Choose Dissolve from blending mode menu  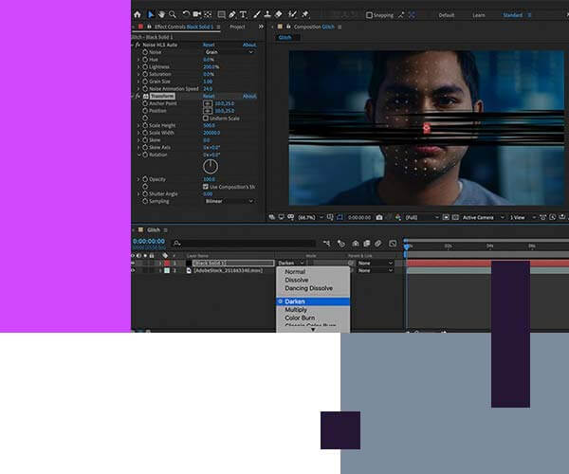coord(313,280)
